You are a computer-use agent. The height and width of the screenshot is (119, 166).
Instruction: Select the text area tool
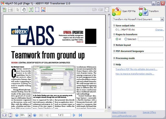[x=31, y=10]
